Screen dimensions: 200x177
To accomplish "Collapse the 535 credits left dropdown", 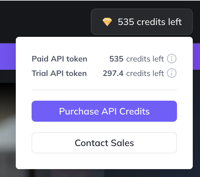I will 141,22.
